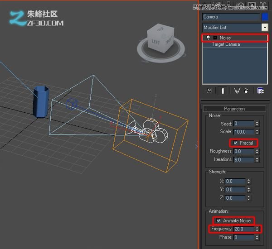Click the Phase spinner arrows
The width and height of the screenshot is (272, 249).
(x=257, y=237)
